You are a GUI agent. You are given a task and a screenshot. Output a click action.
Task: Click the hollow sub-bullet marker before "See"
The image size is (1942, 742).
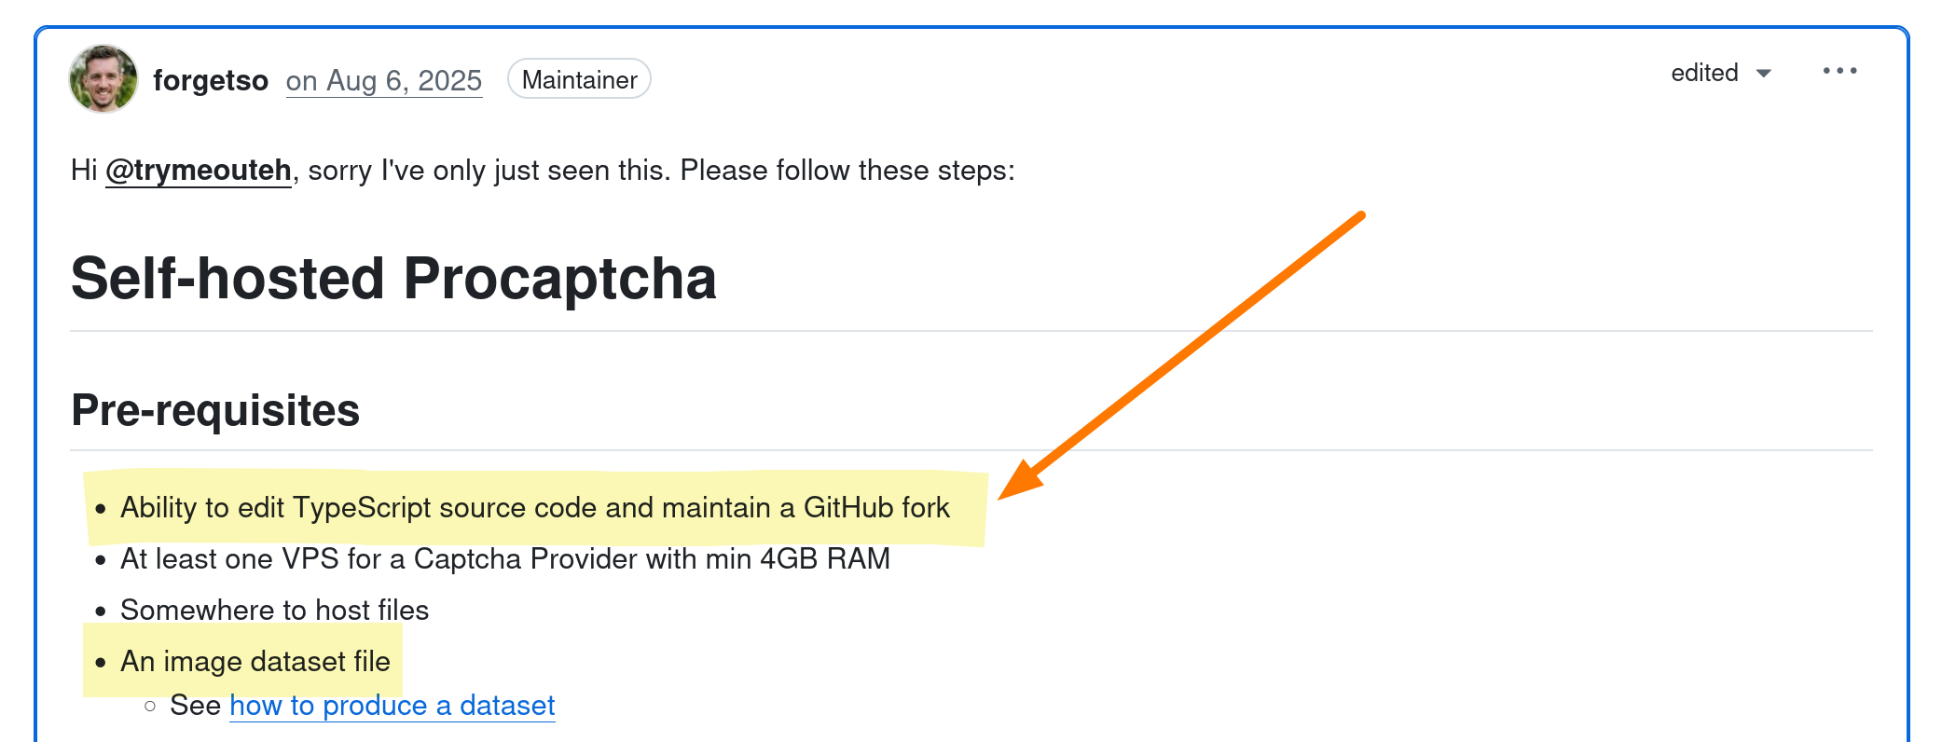pos(150,707)
